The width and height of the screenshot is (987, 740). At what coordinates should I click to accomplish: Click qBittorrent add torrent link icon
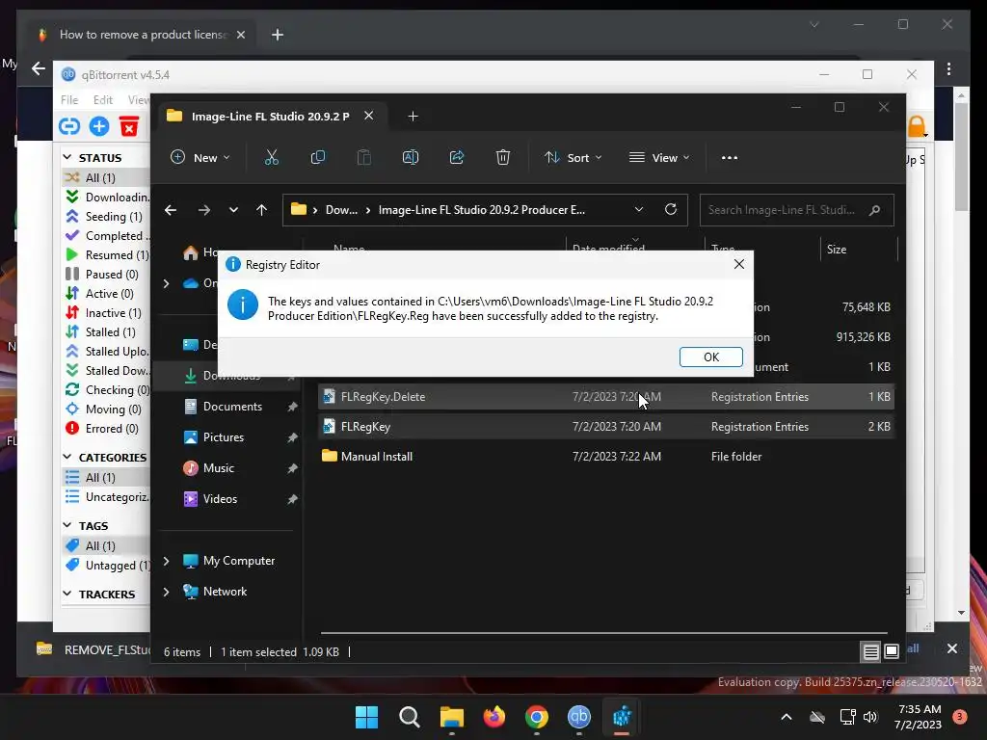coord(69,126)
